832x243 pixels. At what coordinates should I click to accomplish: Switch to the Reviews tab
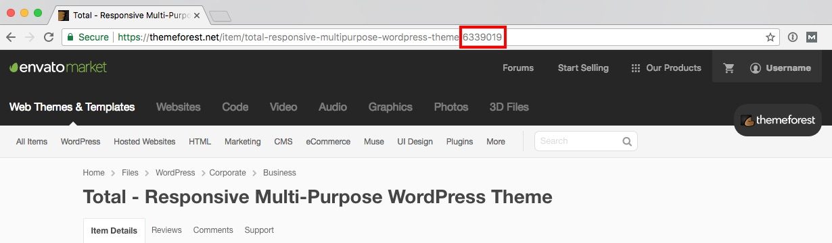click(166, 230)
